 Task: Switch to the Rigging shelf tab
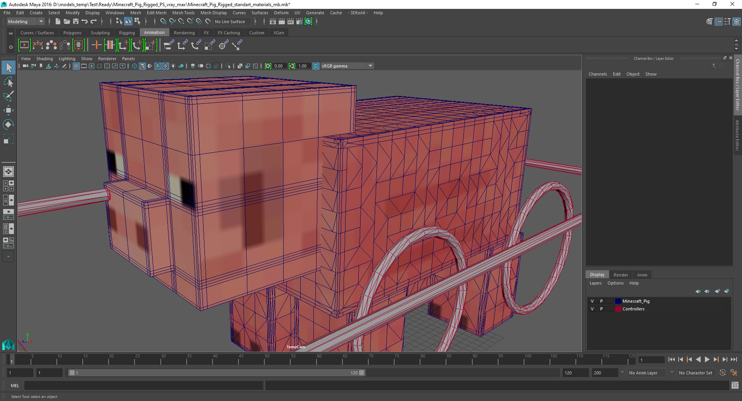127,33
